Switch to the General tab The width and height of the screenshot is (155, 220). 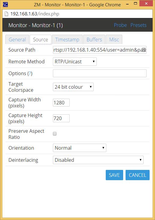point(17,40)
